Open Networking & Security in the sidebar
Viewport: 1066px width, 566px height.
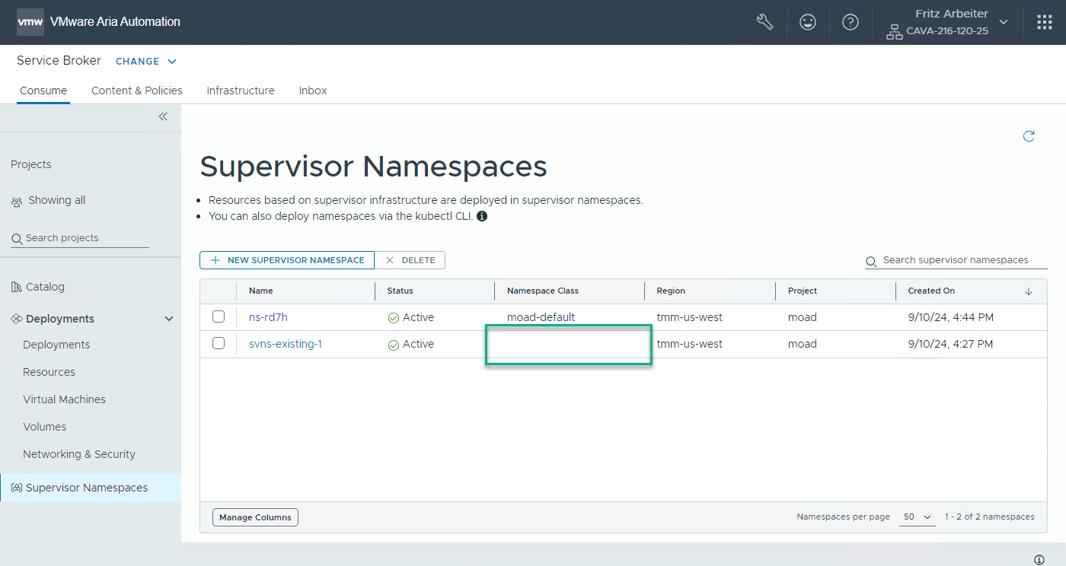coord(79,454)
